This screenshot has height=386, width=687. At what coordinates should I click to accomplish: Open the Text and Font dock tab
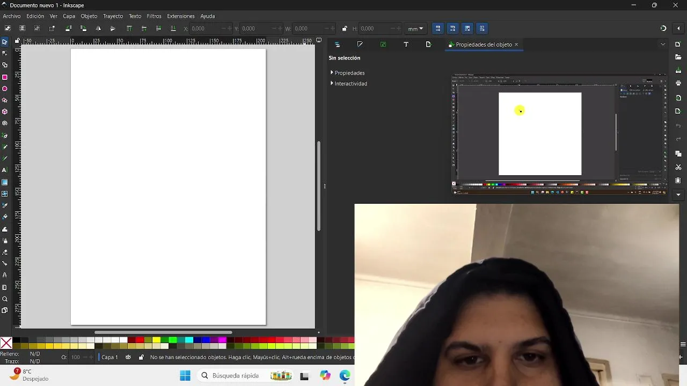pyautogui.click(x=406, y=44)
